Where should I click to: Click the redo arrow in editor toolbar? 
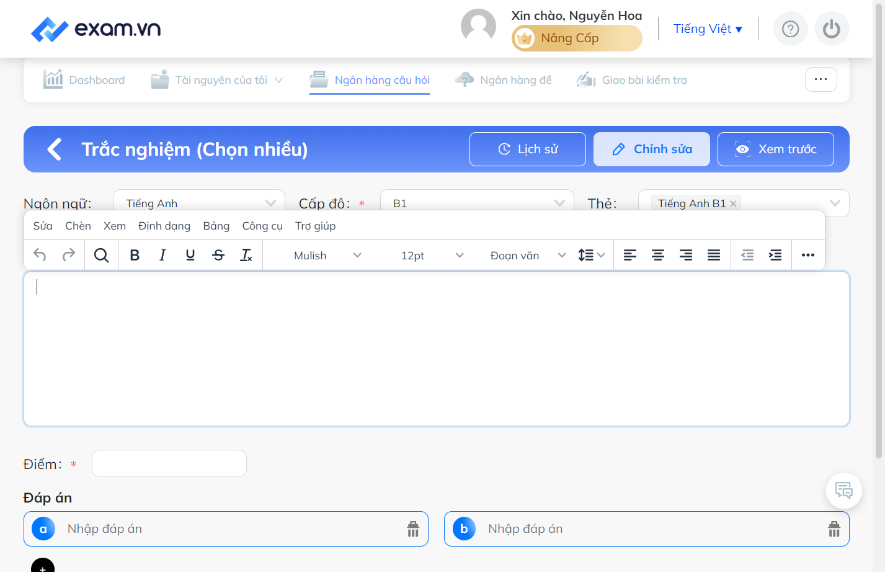(69, 255)
